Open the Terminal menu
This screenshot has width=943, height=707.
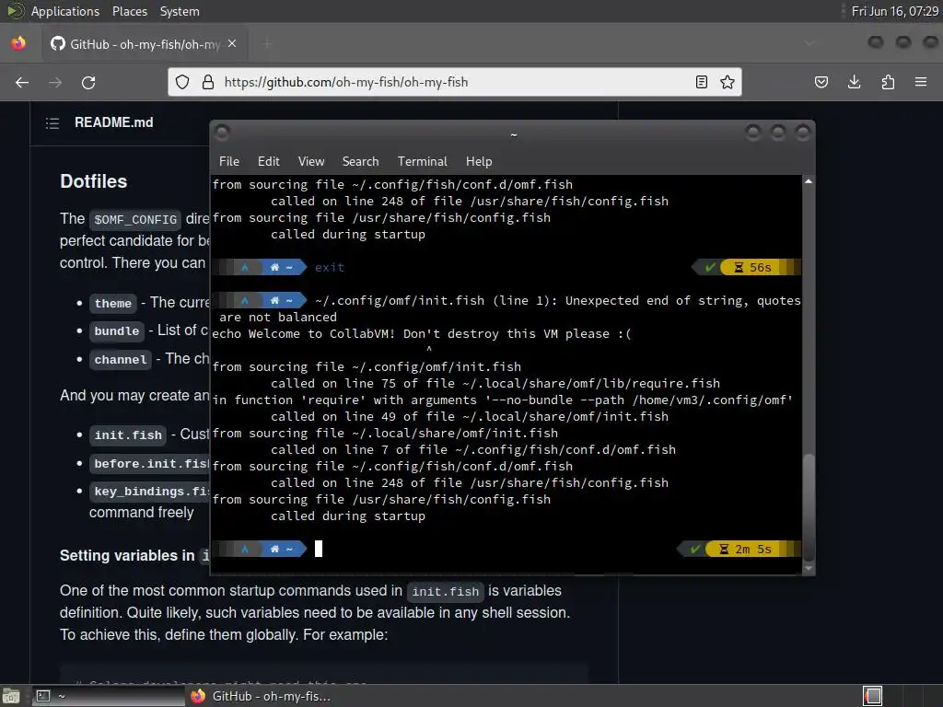coord(422,162)
